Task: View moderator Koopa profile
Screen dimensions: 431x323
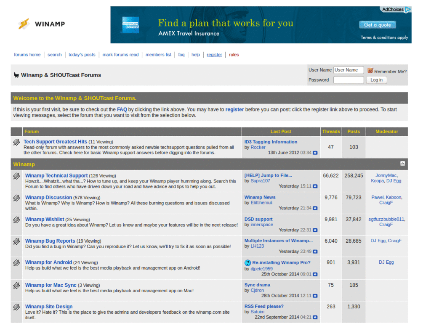Action: pyautogui.click(x=377, y=181)
